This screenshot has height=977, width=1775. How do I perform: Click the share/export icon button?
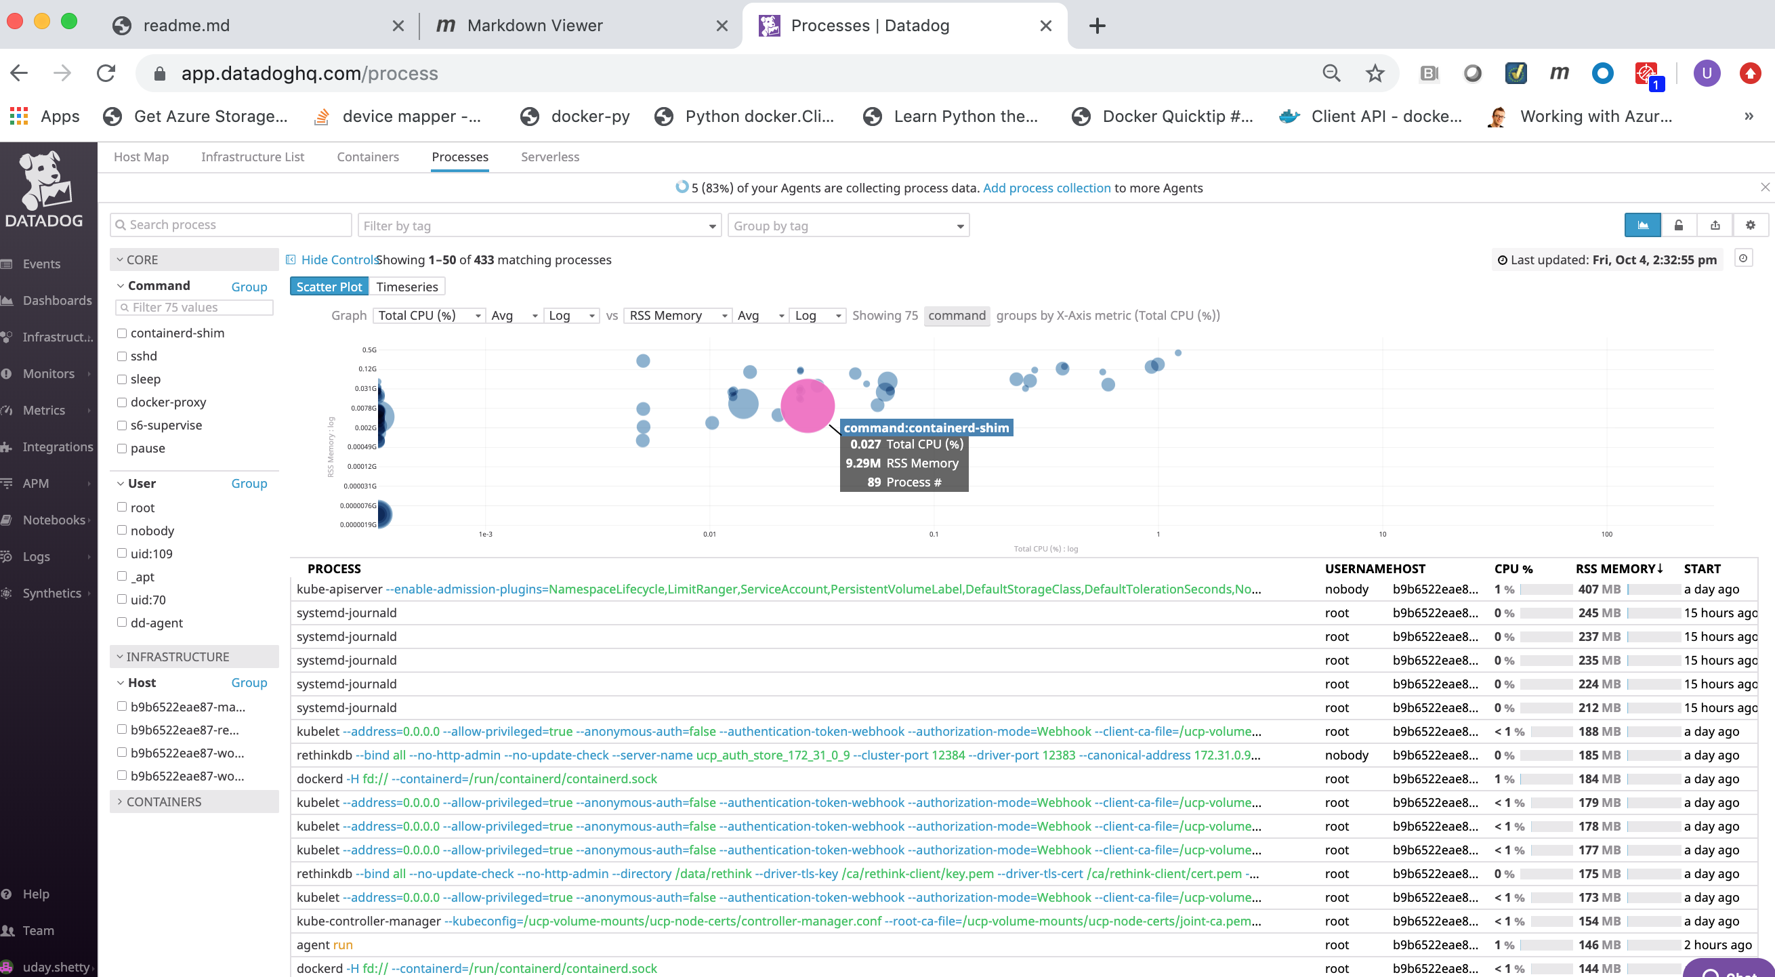[1715, 226]
